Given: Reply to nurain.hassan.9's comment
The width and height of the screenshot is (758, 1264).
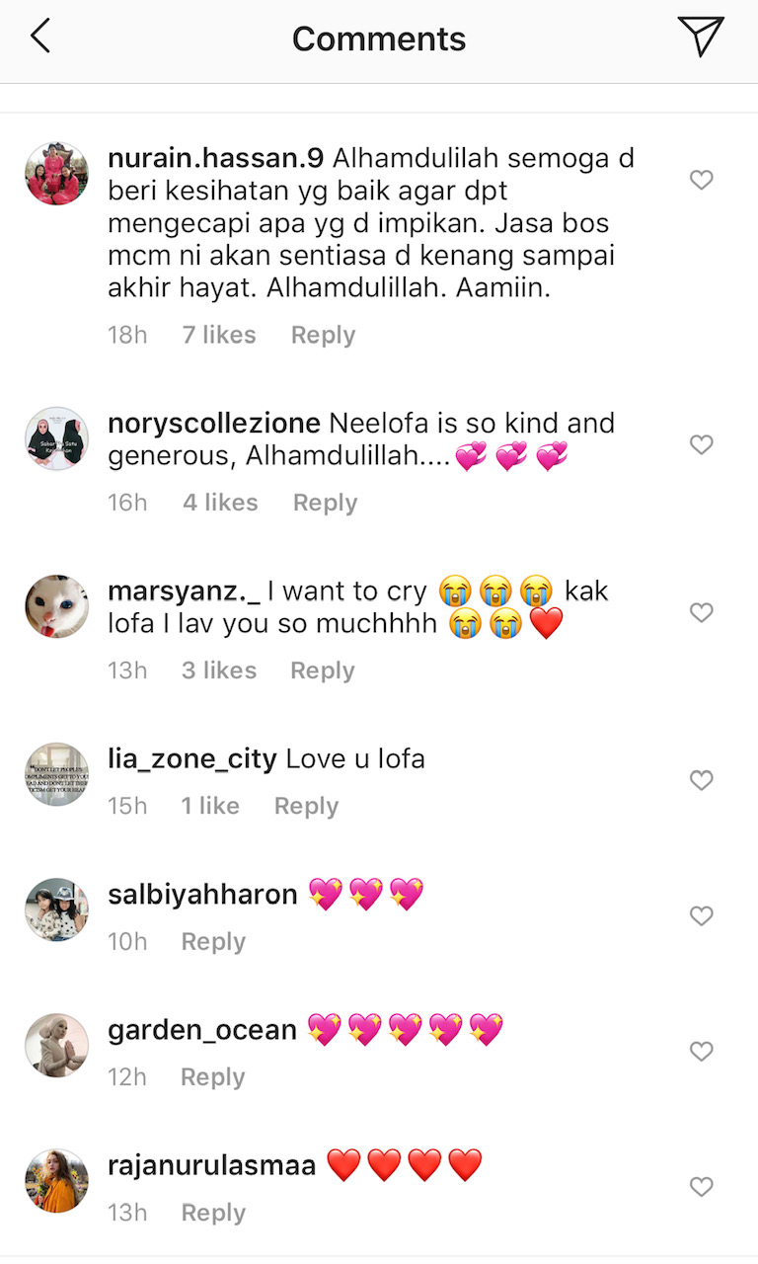Looking at the screenshot, I should click(323, 335).
